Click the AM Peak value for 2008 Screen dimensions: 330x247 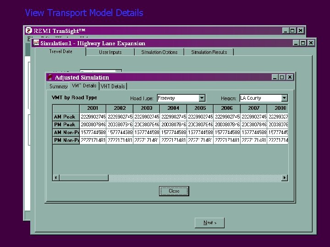[278, 117]
